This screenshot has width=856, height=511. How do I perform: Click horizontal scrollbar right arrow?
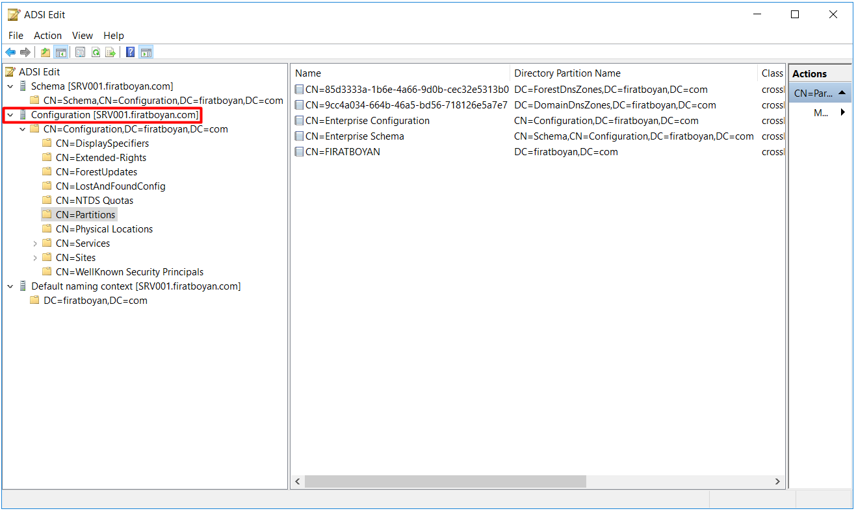tap(777, 482)
